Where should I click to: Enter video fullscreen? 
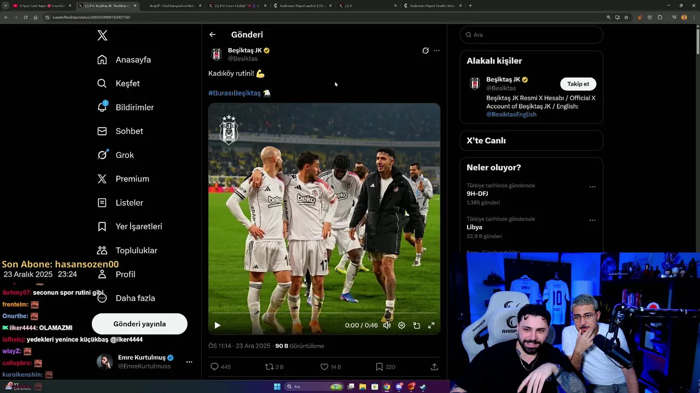(x=431, y=325)
